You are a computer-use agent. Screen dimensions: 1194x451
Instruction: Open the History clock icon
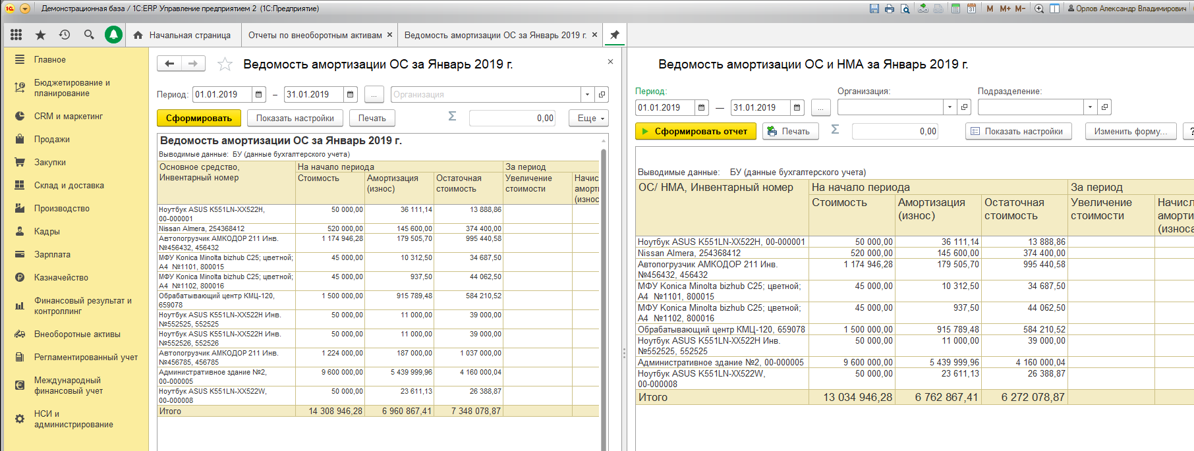pos(65,35)
